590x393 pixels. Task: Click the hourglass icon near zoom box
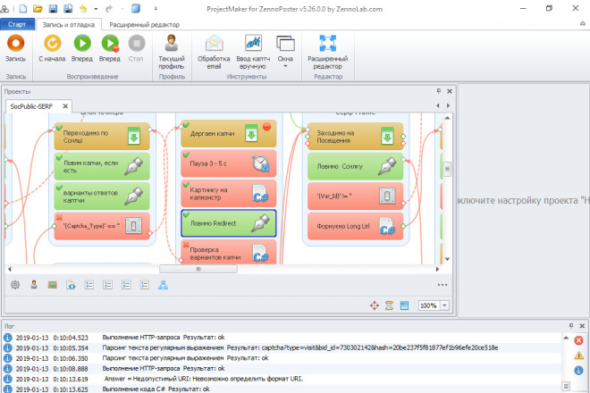click(x=389, y=305)
